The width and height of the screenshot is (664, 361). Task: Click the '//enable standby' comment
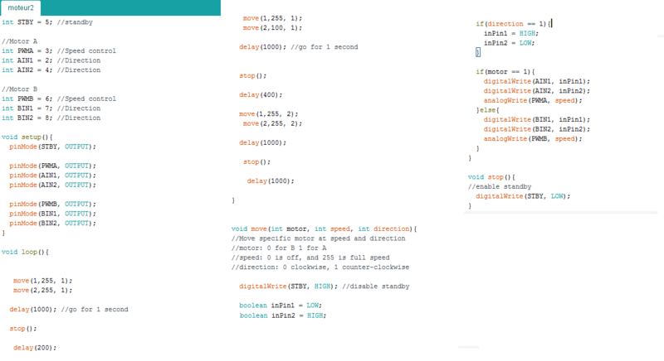tap(500, 186)
